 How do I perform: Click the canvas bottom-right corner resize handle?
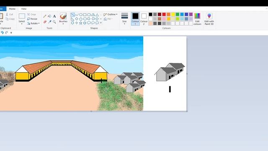pyautogui.click(x=187, y=111)
